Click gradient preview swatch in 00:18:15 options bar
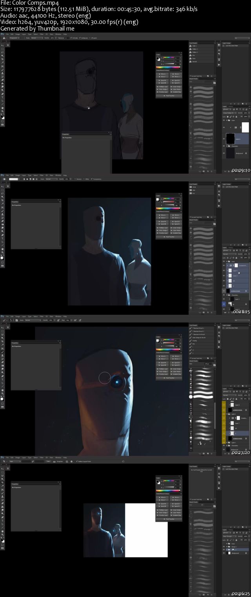This screenshot has width=251, height=597. [x=13, y=179]
